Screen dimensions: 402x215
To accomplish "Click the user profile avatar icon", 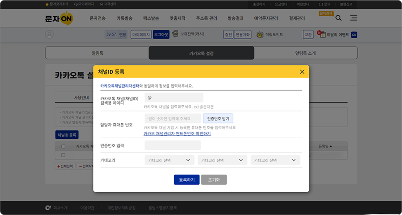I will click(x=49, y=35).
